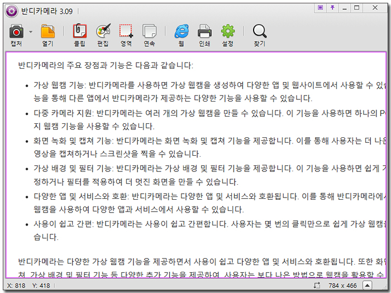This screenshot has width=391, height=293.
Task: Click the 찾기 magnifier search icon
Action: (260, 31)
